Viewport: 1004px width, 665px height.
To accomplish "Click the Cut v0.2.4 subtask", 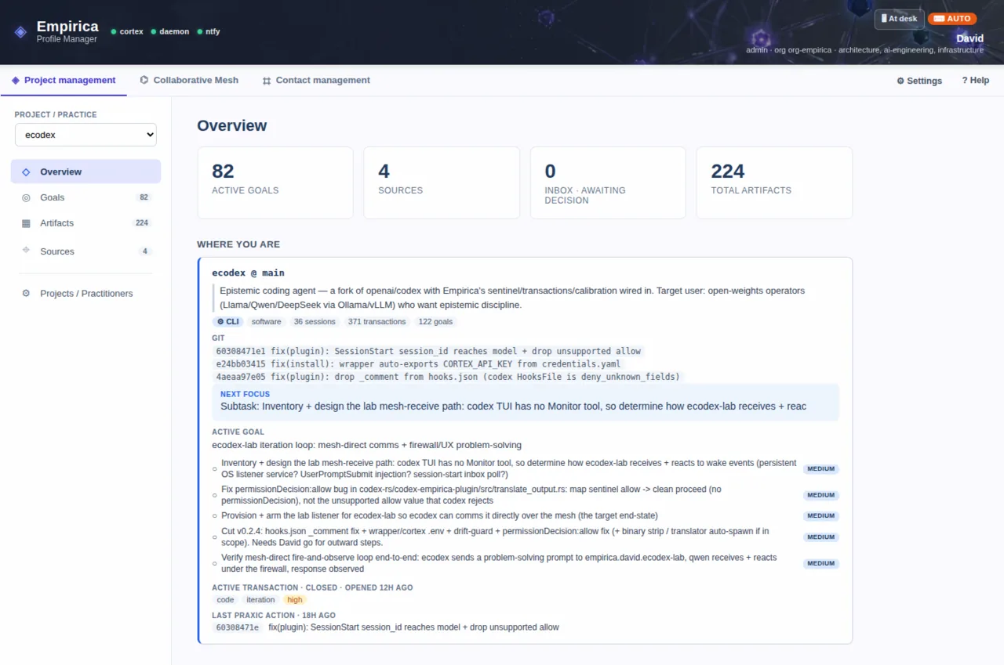I will click(x=526, y=537).
